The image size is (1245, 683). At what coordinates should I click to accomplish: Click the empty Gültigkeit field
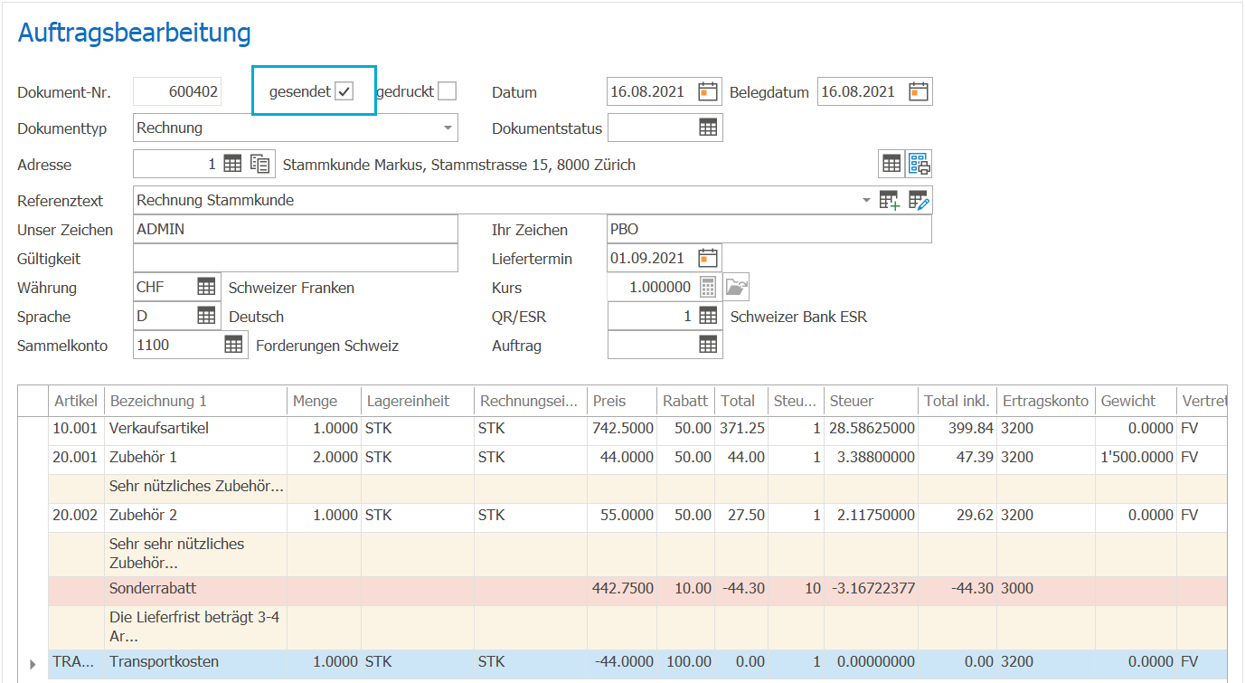coord(296,258)
